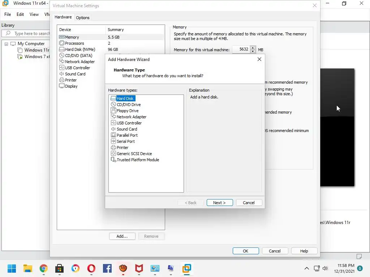Image resolution: width=370 pixels, height=277 pixels.
Task: Click Network Adapter icon in device list
Action: pyautogui.click(x=61, y=61)
